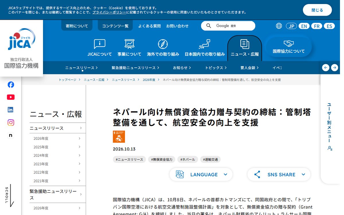
Task: Open 要人会談 submenu item
Action: click(x=250, y=68)
